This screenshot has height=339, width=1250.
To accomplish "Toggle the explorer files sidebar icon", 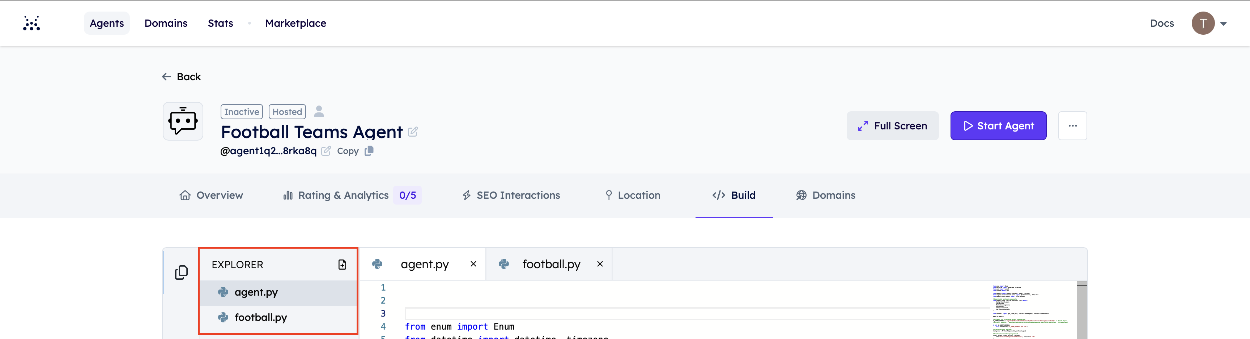I will (x=181, y=273).
